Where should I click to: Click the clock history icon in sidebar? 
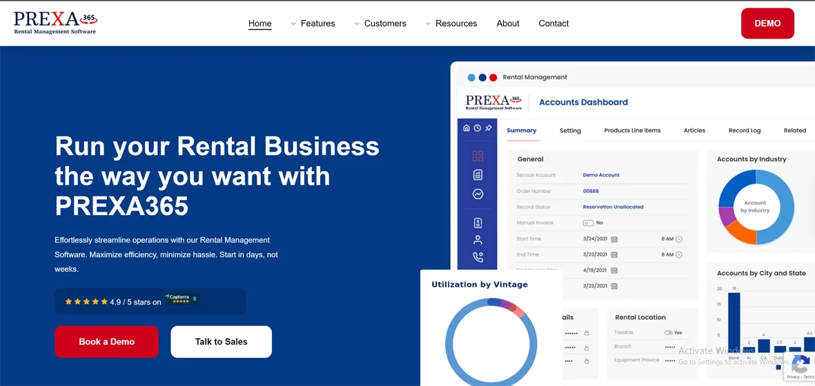tap(478, 128)
